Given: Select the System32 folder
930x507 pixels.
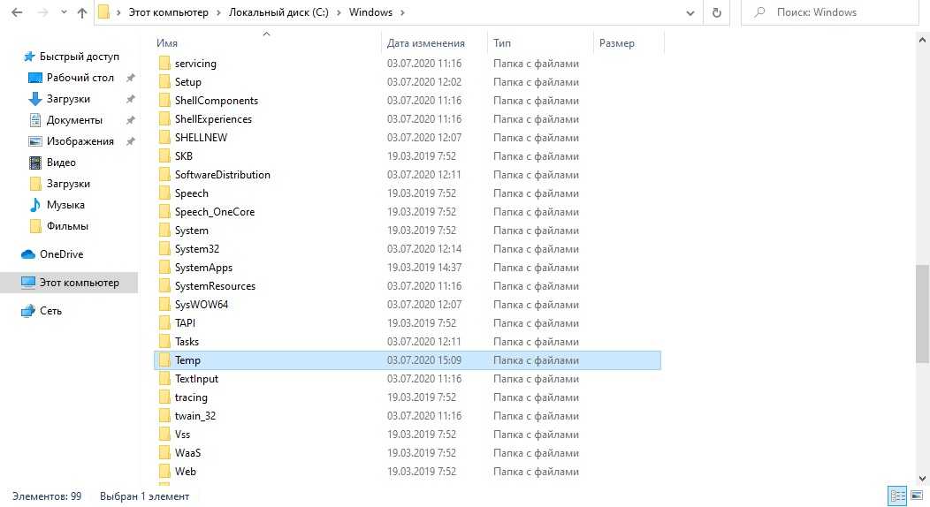Looking at the screenshot, I should point(196,249).
